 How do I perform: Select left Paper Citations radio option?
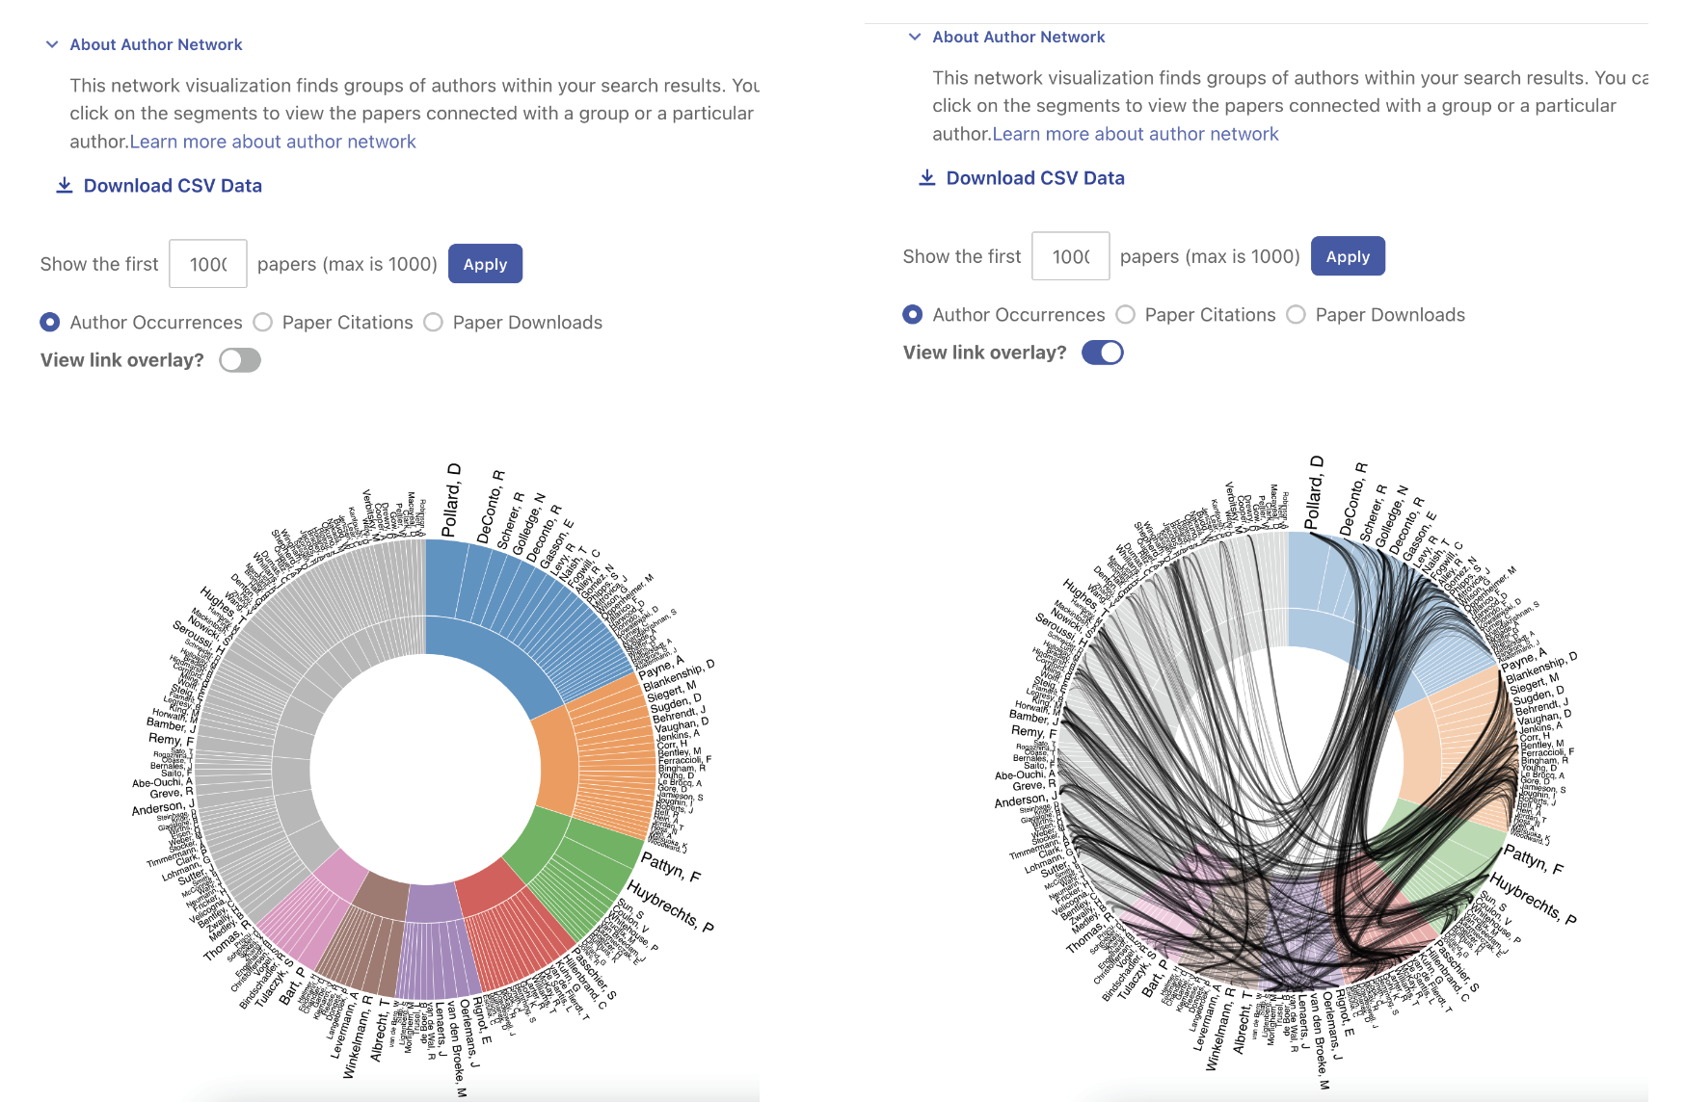(263, 322)
